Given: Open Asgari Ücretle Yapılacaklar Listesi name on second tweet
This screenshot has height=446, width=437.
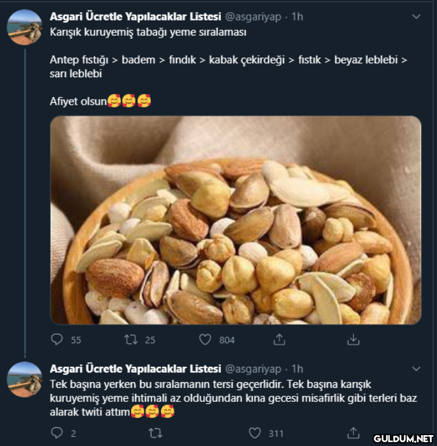Looking at the screenshot, I should pyautogui.click(x=135, y=369).
